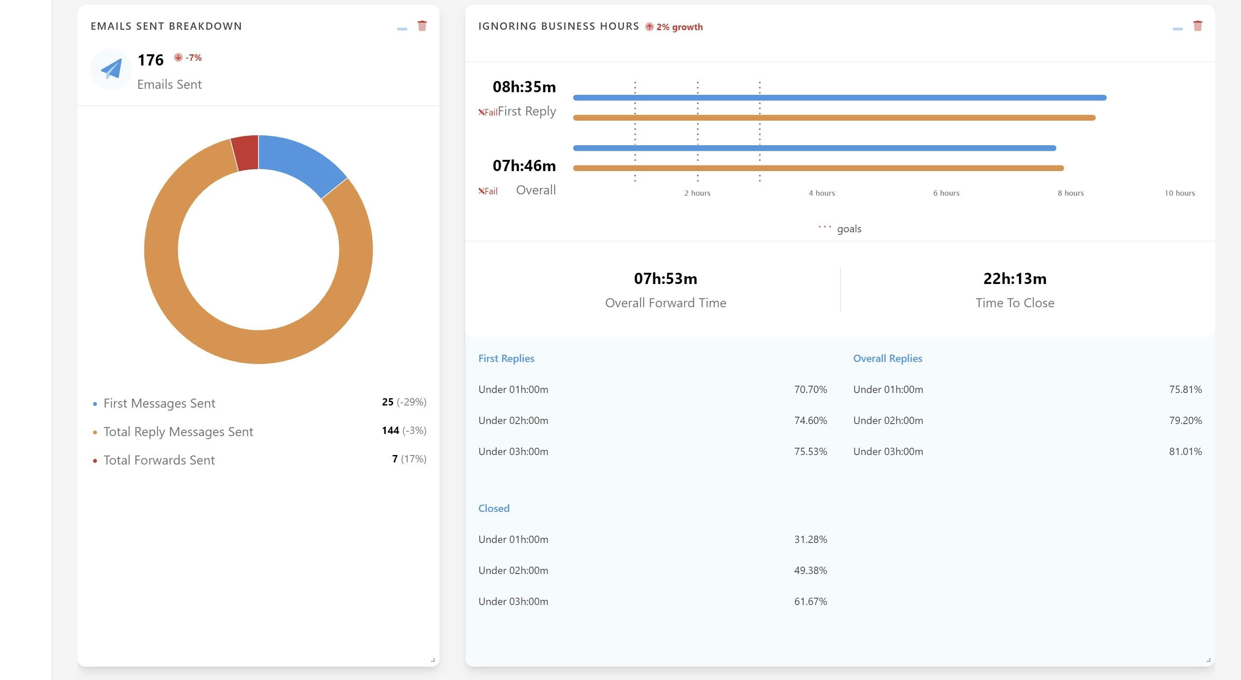Click the Closed section heading
1241x680 pixels.
tap(493, 508)
